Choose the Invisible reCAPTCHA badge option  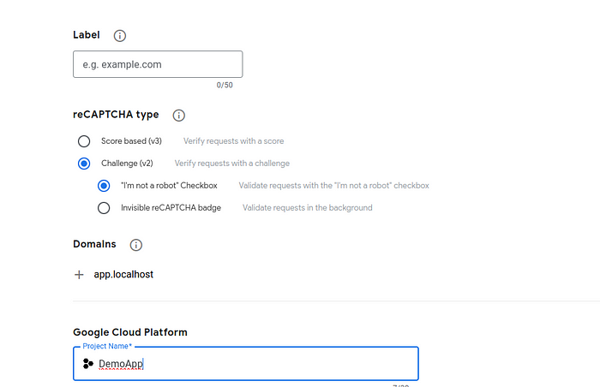click(104, 208)
